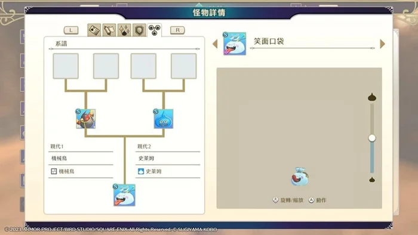Click the first empty grandparent slot
The image size is (418, 235).
(66, 66)
